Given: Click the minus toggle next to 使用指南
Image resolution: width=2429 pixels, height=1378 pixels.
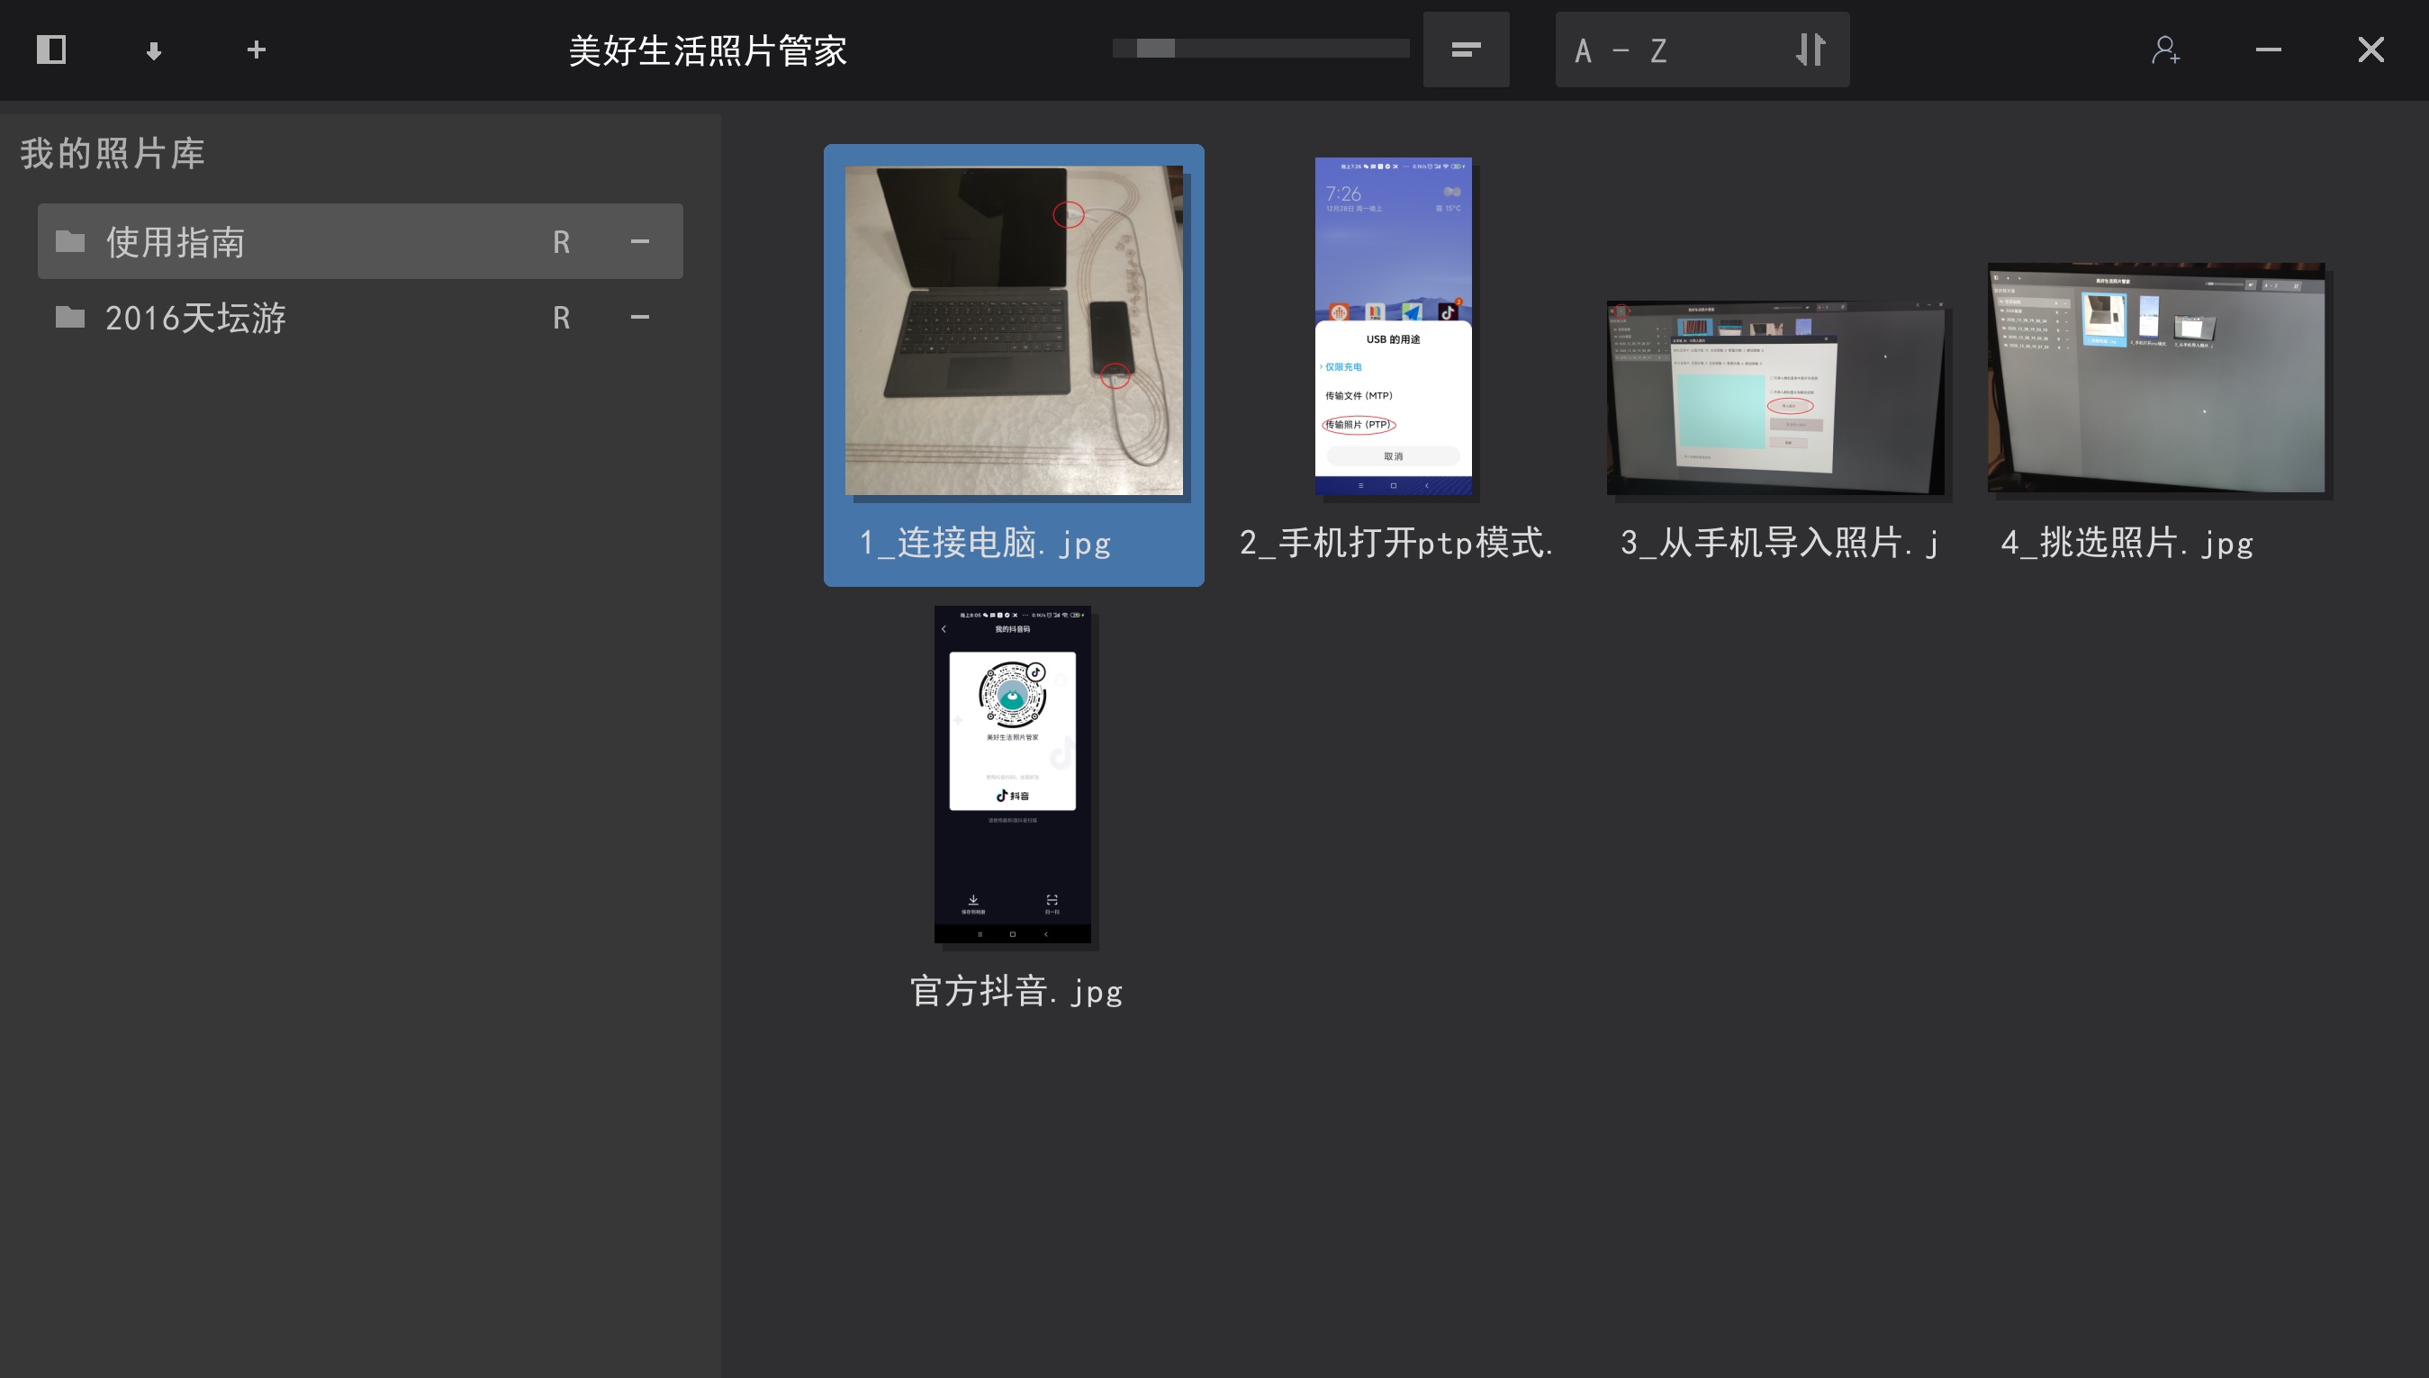Looking at the screenshot, I should tap(640, 241).
